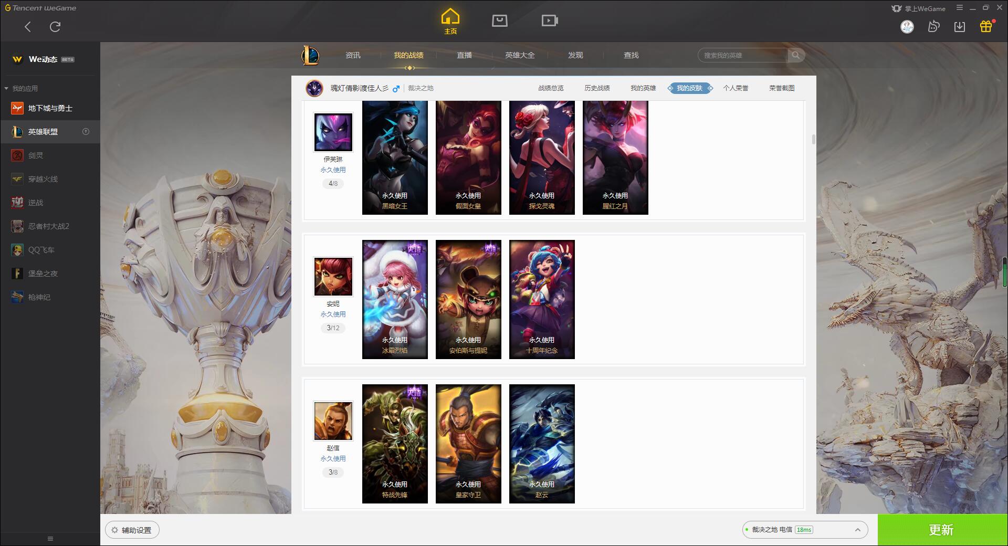Switch to the 个人荣誉 sub-tab
Viewport: 1008px width, 546px height.
click(736, 88)
